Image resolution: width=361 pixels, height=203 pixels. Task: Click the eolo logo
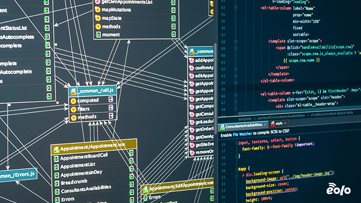(x=338, y=189)
